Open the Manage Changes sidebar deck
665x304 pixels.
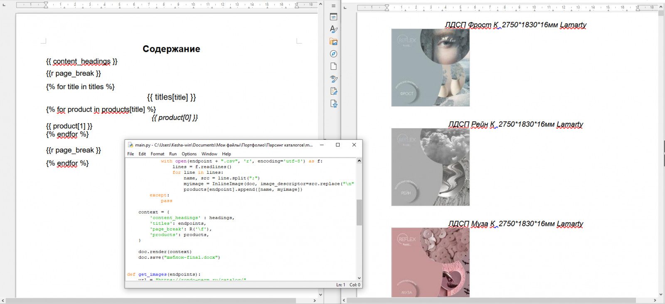[333, 91]
